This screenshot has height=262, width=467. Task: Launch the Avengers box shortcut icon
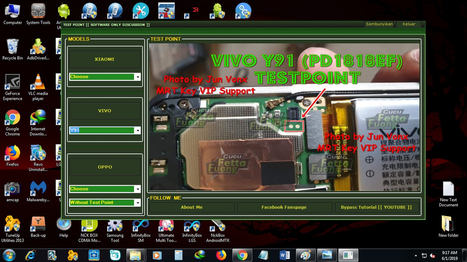(x=166, y=11)
